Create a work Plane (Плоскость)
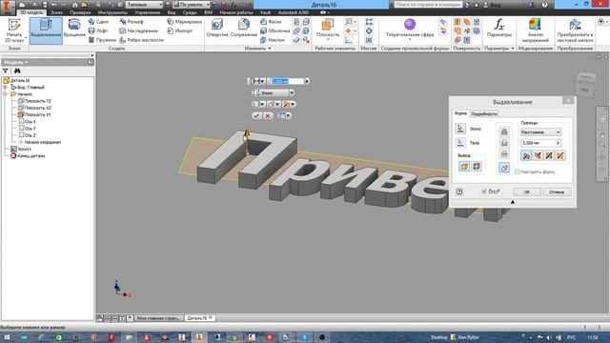Viewport: 610px width, 343px height. (328, 30)
